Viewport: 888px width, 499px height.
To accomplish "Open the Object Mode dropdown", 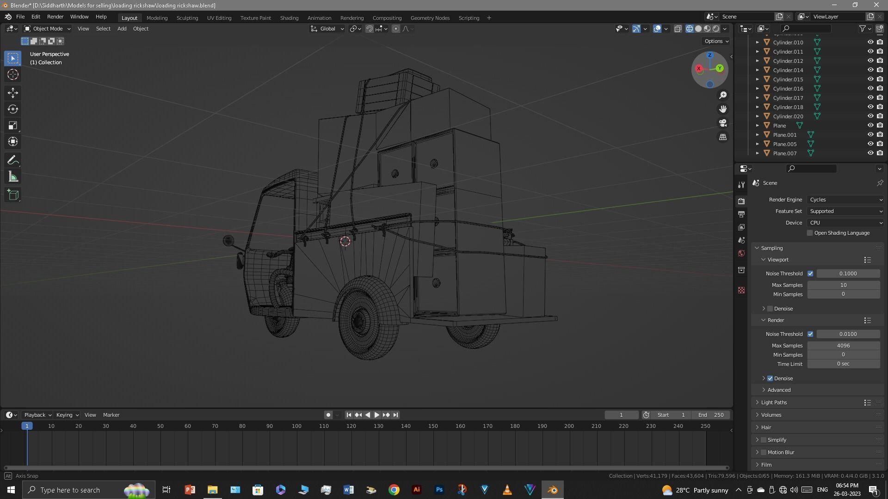I will (47, 29).
